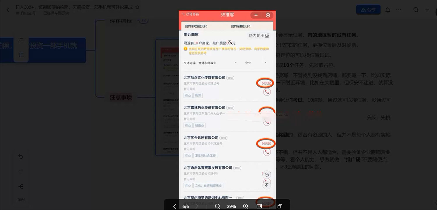Click the 1:1 actual size icon
The width and height of the screenshot is (437, 210).
pos(259,206)
